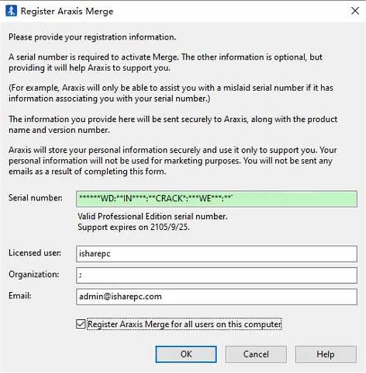Click the 'Register Araxis Merge' title bar text
This screenshot has height=373, width=366.
(x=67, y=11)
